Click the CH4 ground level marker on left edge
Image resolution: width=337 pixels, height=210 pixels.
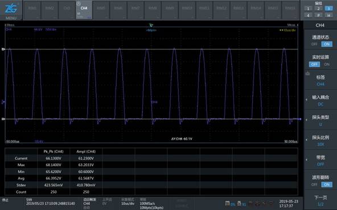click(x=3, y=102)
